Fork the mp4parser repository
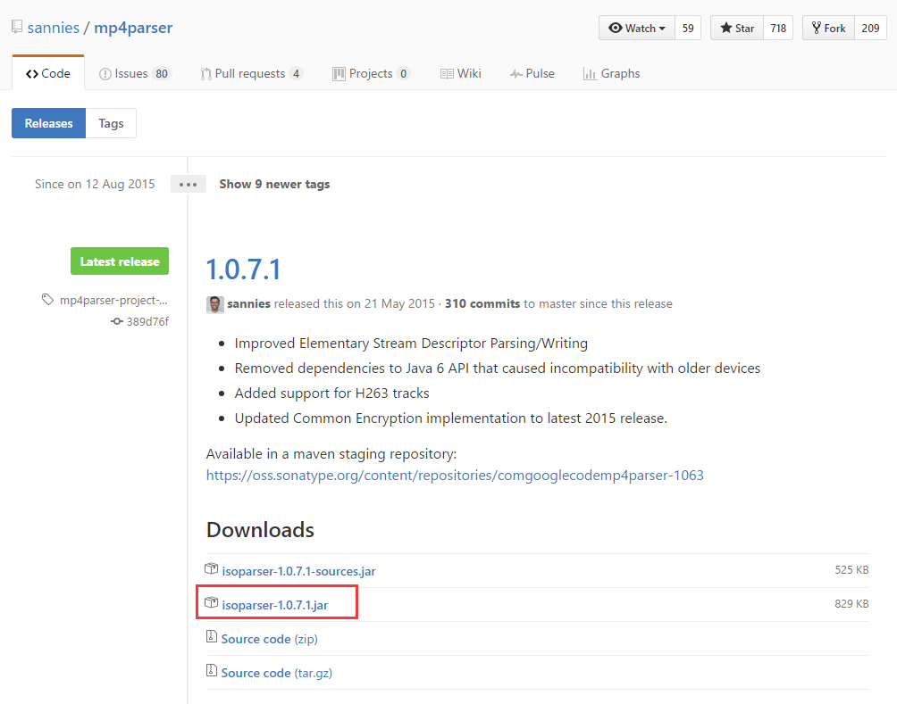The width and height of the screenshot is (897, 704). [828, 28]
